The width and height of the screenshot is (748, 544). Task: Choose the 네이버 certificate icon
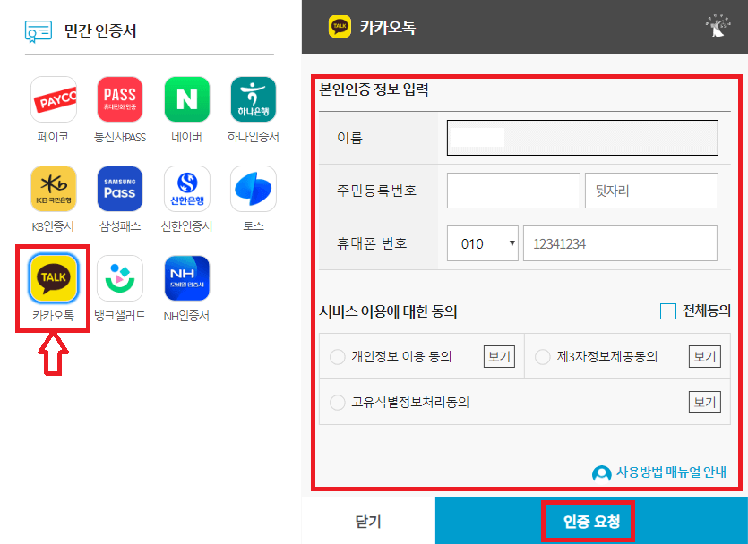(185, 98)
